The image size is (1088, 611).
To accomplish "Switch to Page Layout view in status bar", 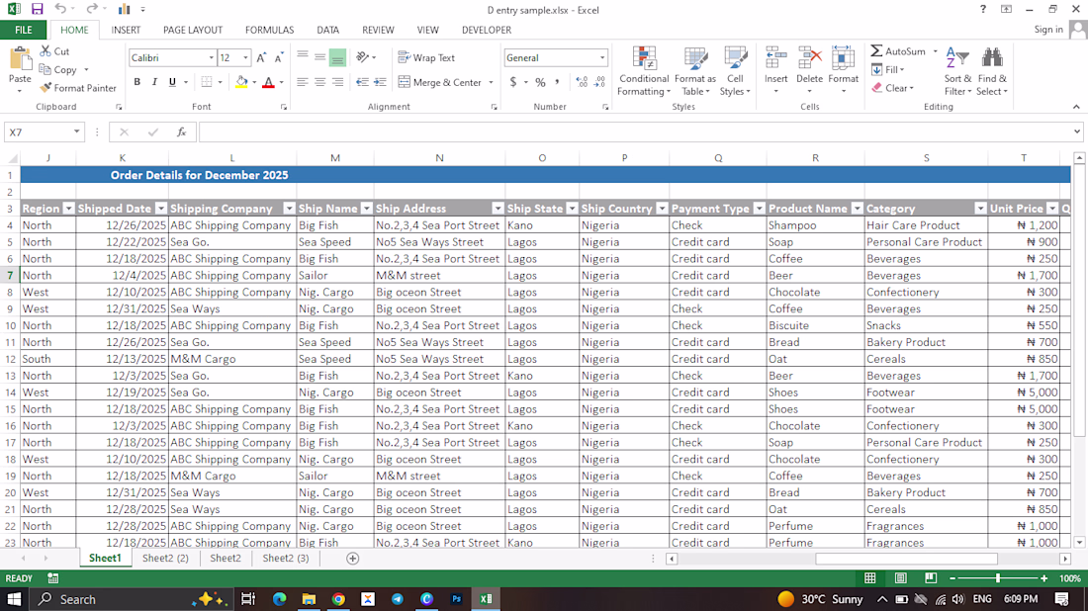I will tap(901, 578).
